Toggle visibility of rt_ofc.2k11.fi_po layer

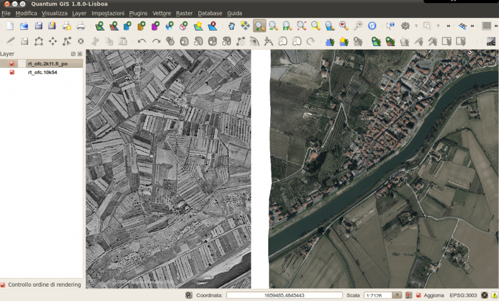[x=12, y=64]
